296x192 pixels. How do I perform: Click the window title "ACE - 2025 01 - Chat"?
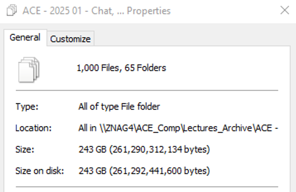coord(68,11)
